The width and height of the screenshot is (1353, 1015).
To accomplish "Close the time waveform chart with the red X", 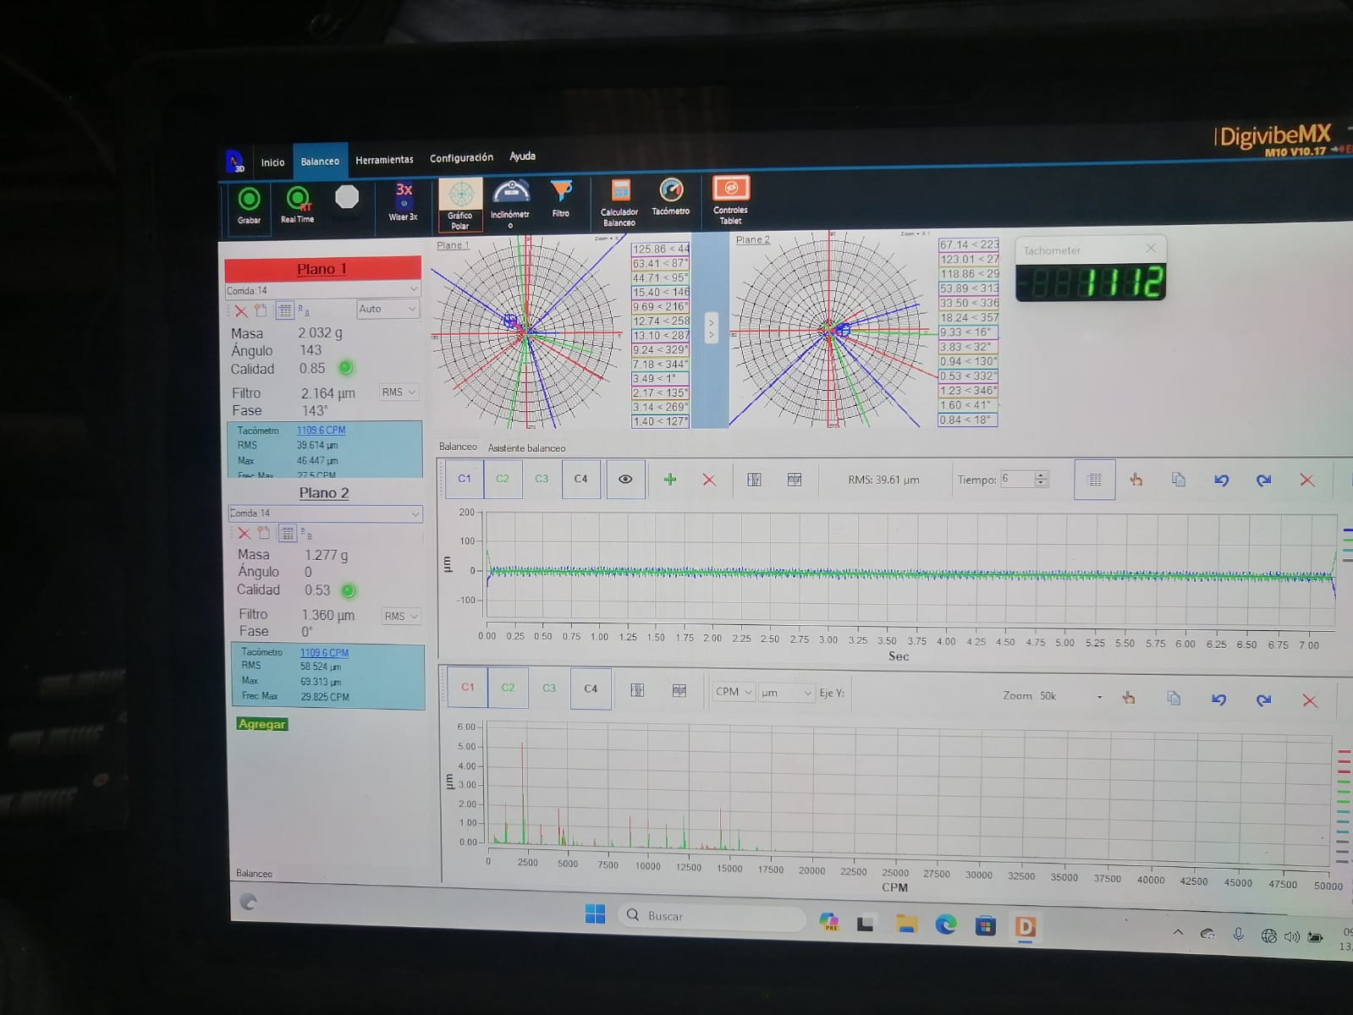I will click(x=1307, y=480).
